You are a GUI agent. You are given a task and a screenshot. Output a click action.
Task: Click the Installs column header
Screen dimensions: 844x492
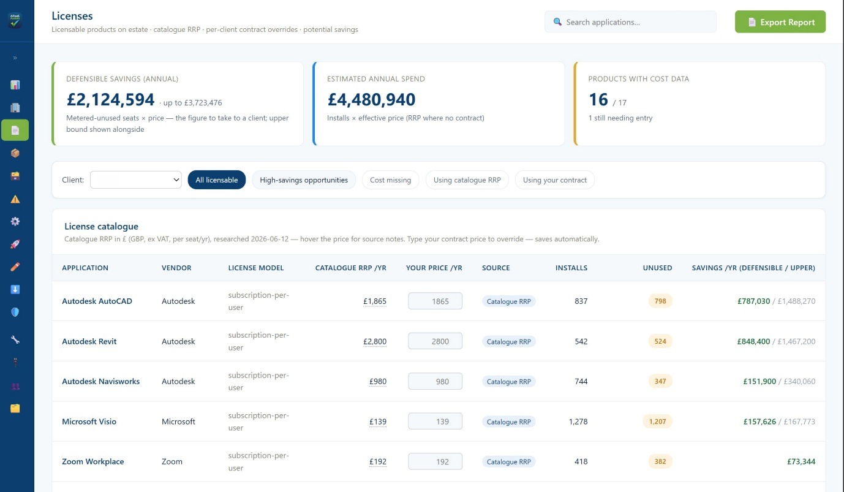click(571, 268)
